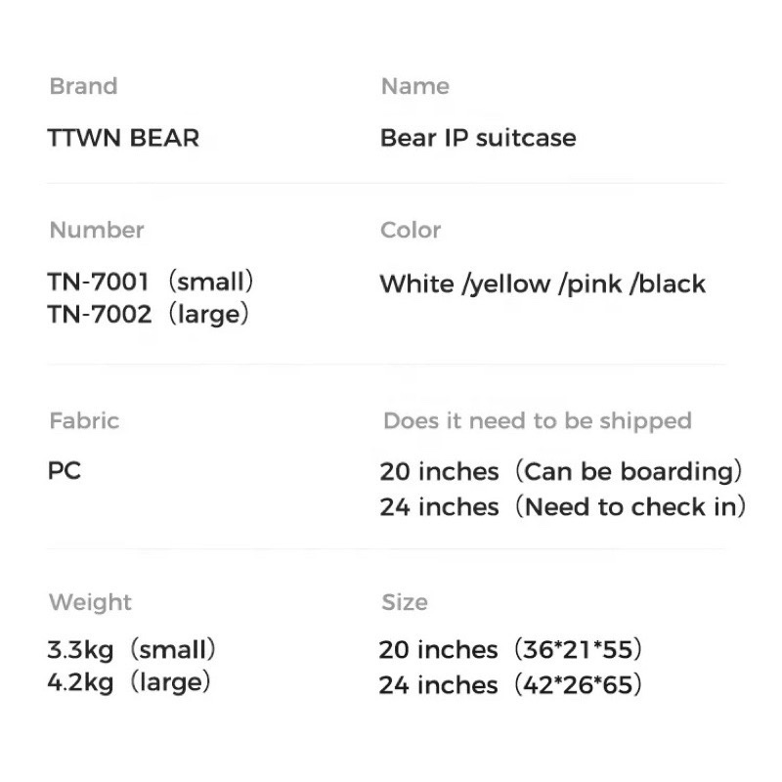Click the 24 inches (42*26*65) dimensions

coord(510,685)
